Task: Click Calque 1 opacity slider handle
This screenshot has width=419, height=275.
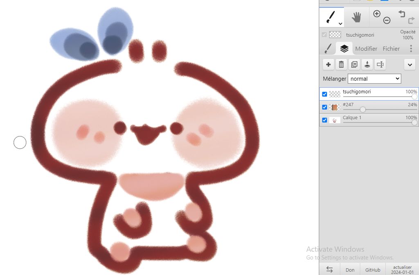Action: [x=414, y=123]
